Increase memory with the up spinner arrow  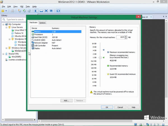126,36
